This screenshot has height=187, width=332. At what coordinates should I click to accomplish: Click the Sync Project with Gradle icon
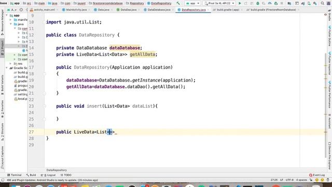(303, 4)
